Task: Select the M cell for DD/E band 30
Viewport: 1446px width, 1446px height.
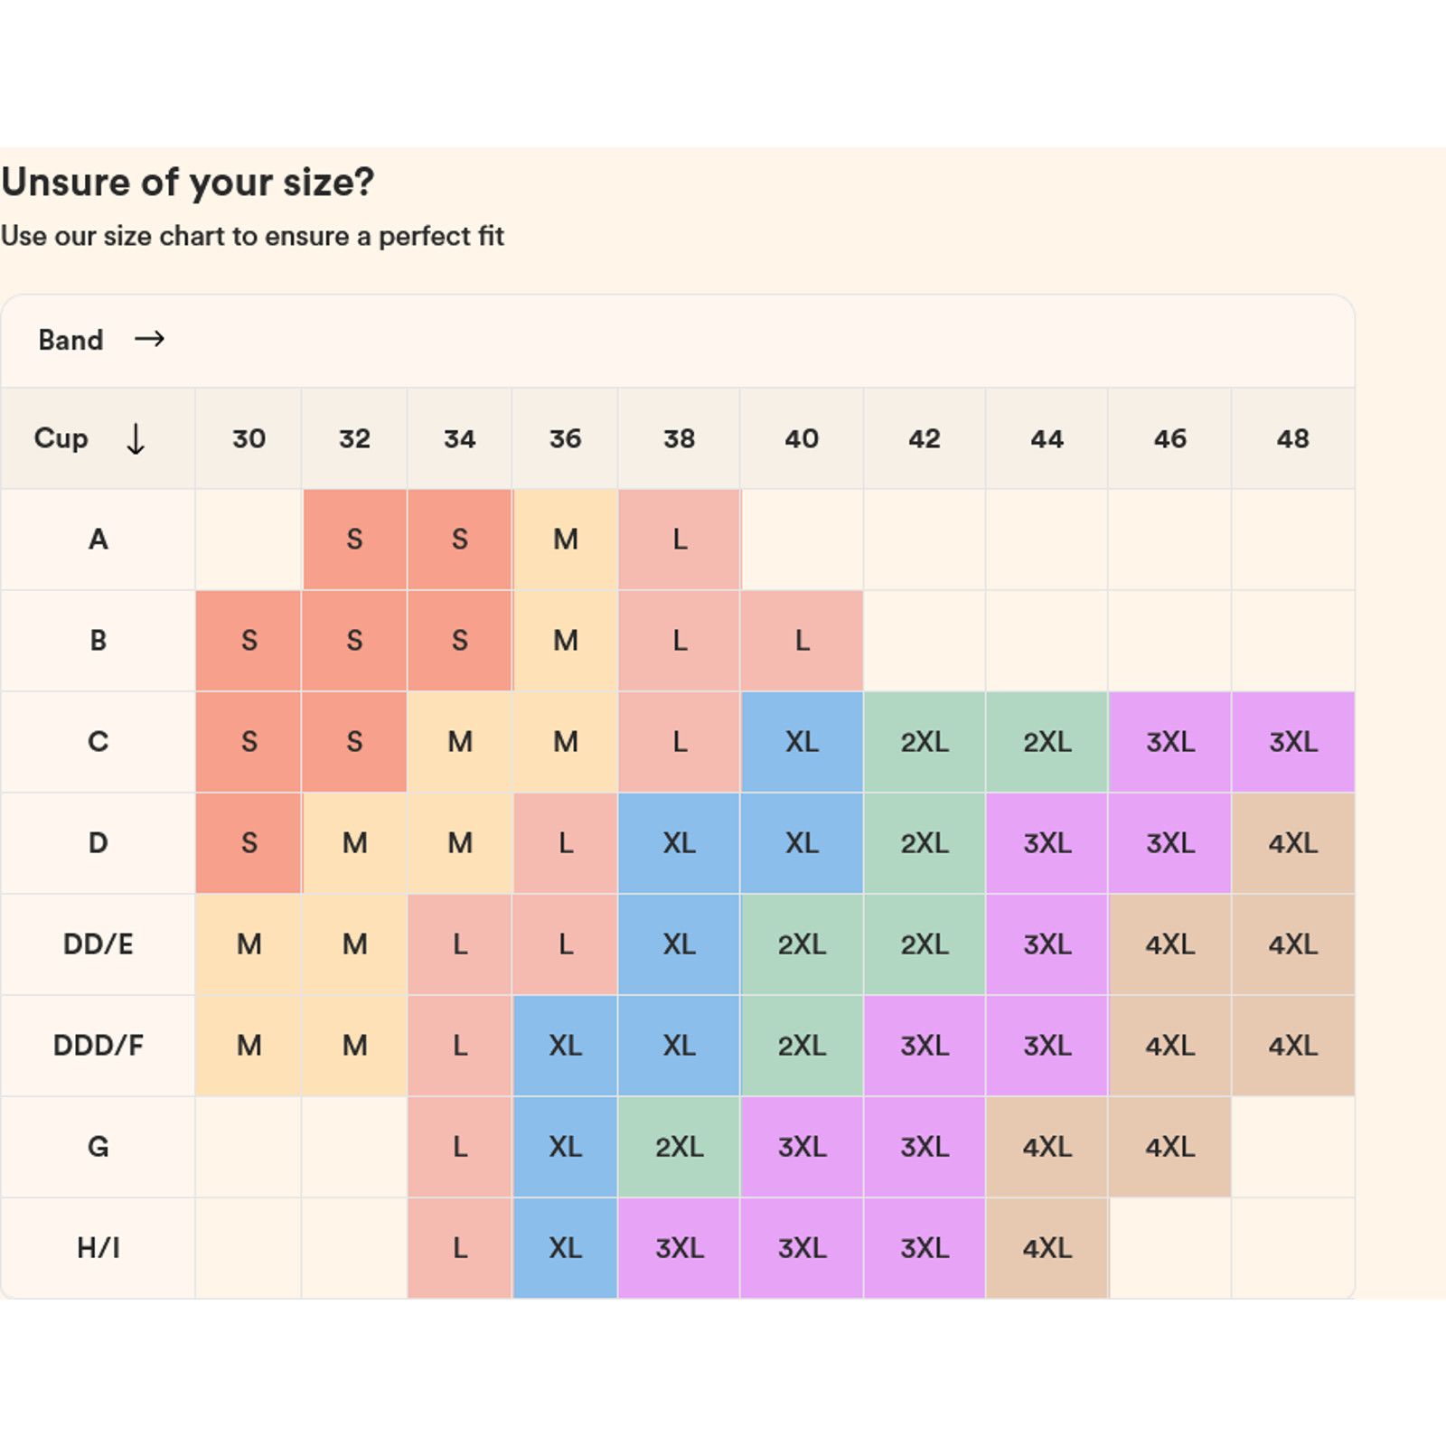Action: [x=249, y=944]
